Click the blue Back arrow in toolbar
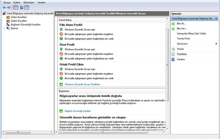 (4, 8)
